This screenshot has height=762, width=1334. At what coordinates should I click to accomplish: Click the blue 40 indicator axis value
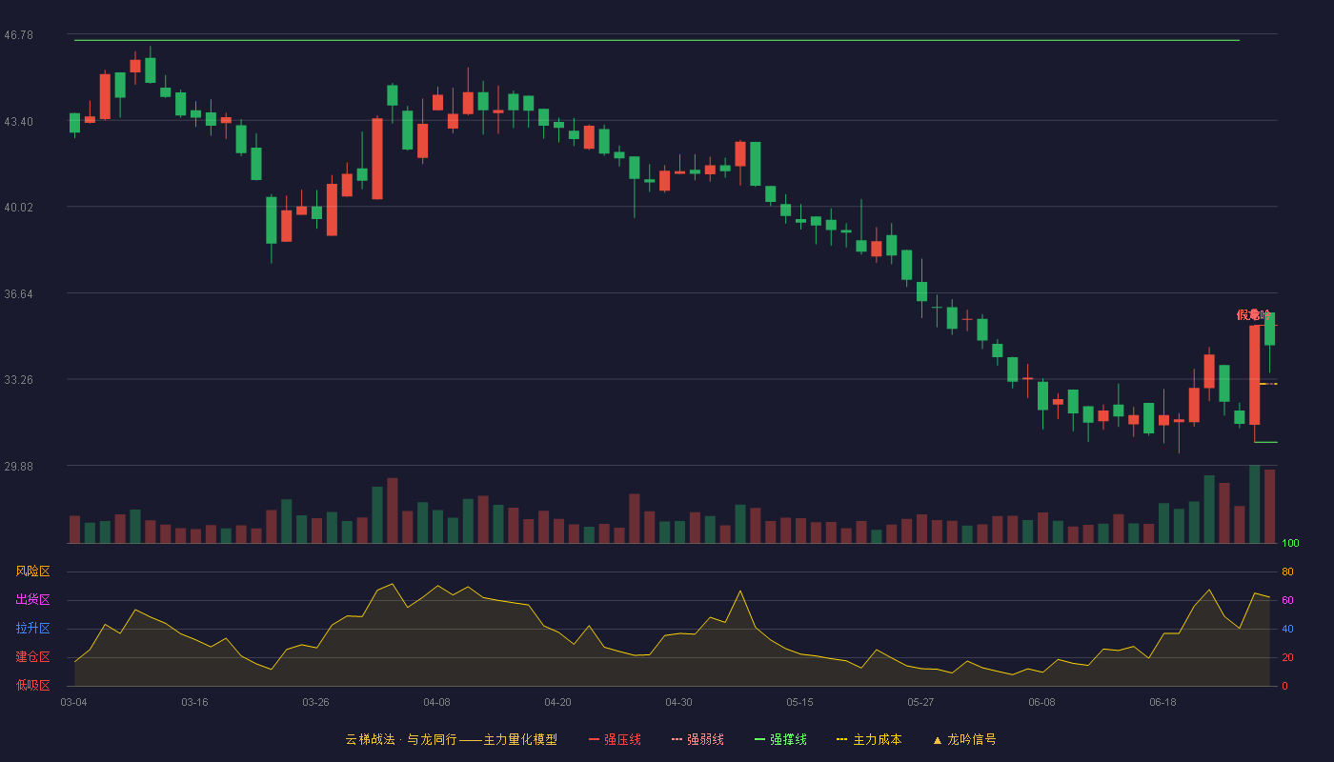point(1287,629)
